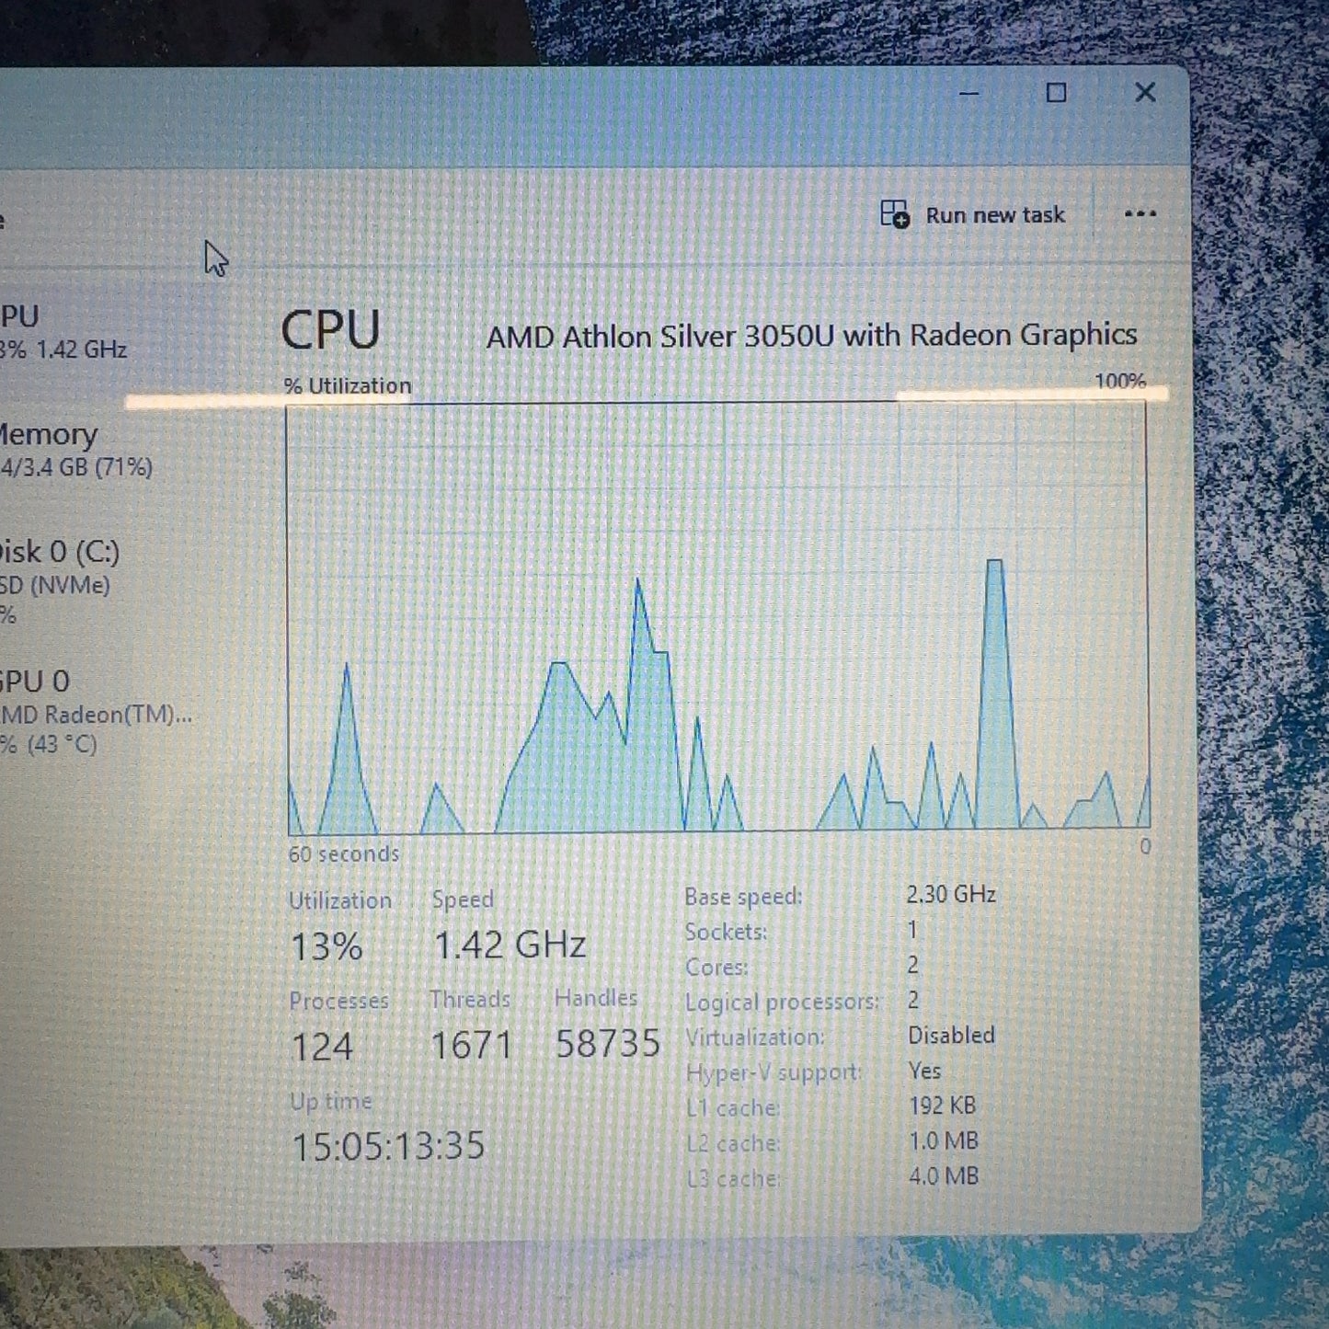The image size is (1329, 1329).
Task: Click the base speed value 2.30 GHz
Action: (x=951, y=894)
